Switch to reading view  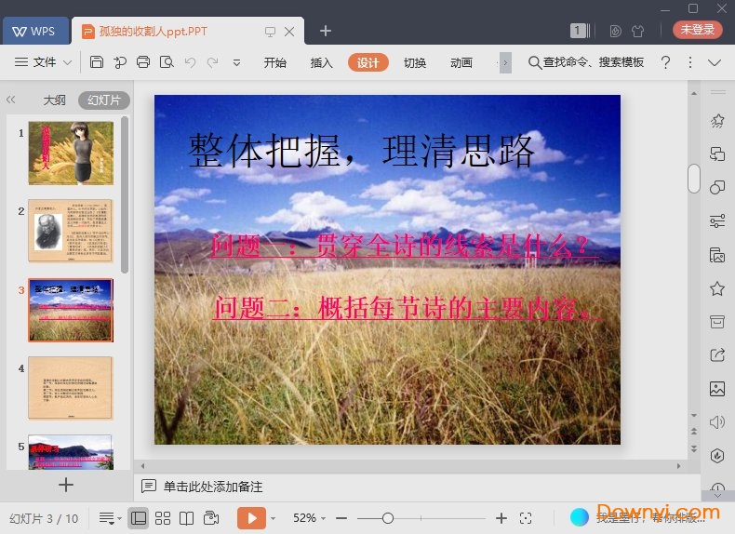186,518
